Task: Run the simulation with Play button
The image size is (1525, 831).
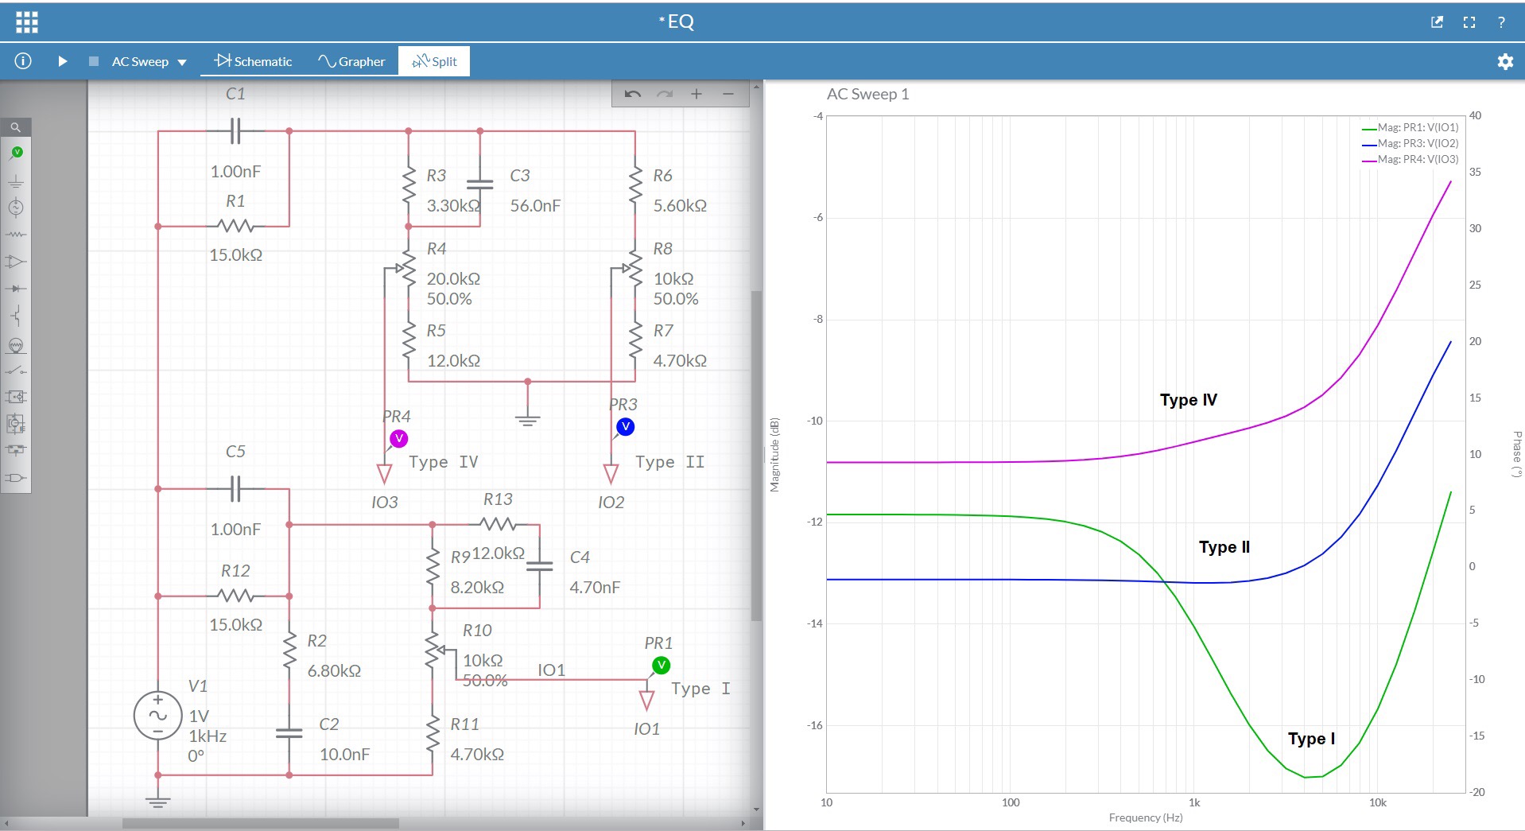Action: click(62, 61)
